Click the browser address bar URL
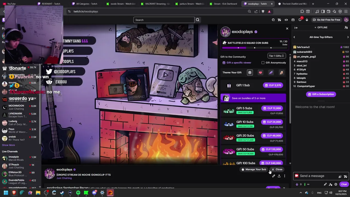The image size is (350, 197). [x=86, y=11]
